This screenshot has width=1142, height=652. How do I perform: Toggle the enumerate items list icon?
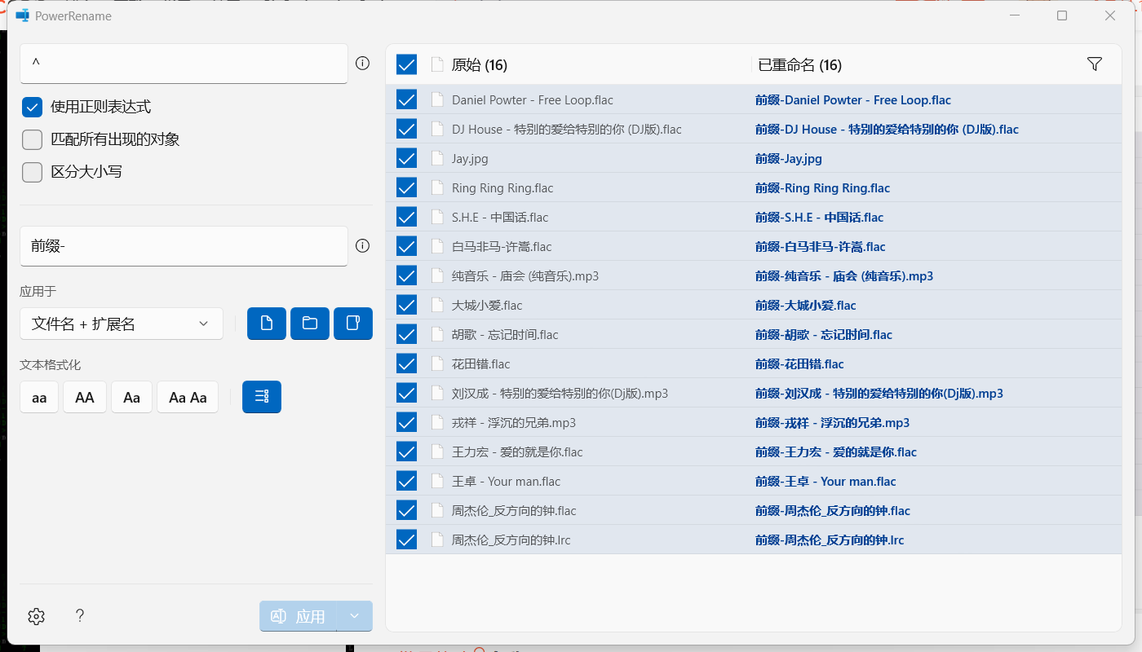262,397
